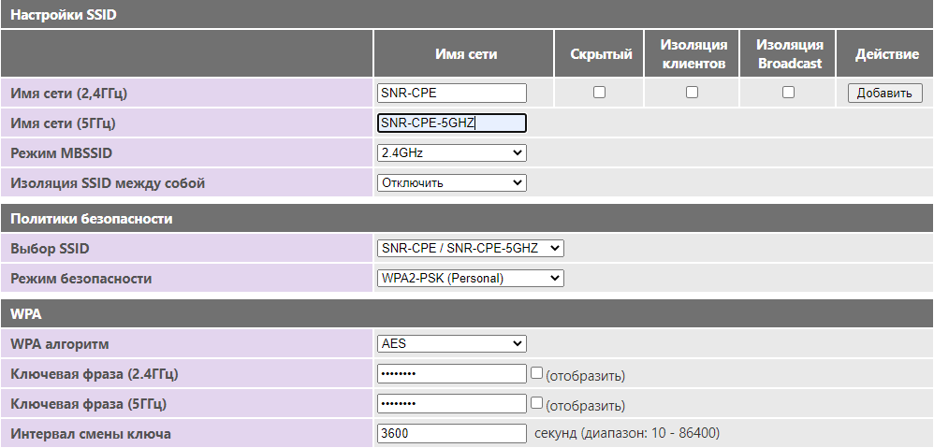
Task: Open the Режим безопасности dropdown
Action: click(470, 278)
